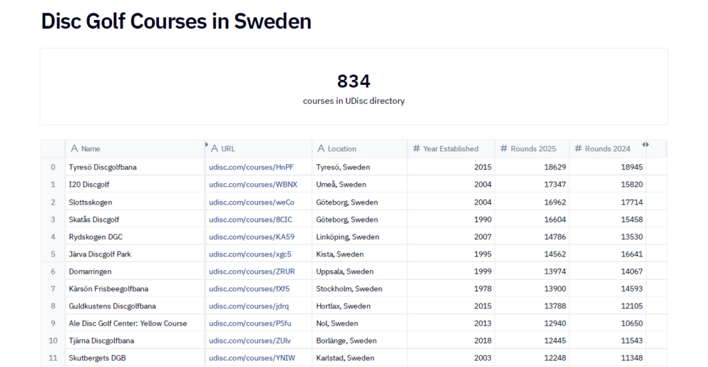Select row index 7 for Kärsön Frisbeegolfbana
The width and height of the screenshot is (708, 367).
click(x=53, y=288)
